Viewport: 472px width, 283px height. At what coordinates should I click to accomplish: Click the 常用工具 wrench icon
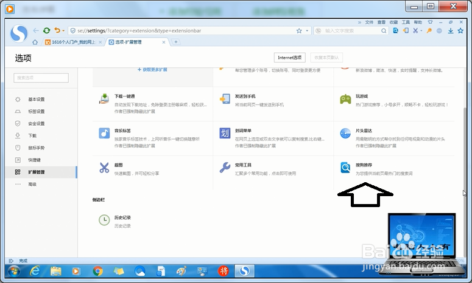225,168
